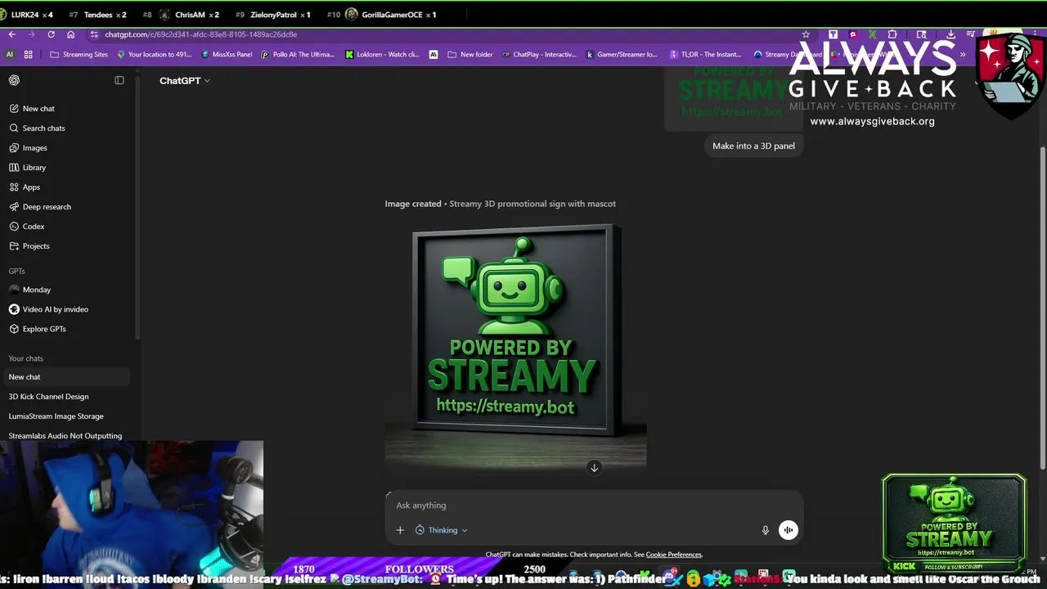
Task: Open the LumiaStream Image Storage chat
Action: pyautogui.click(x=65, y=416)
